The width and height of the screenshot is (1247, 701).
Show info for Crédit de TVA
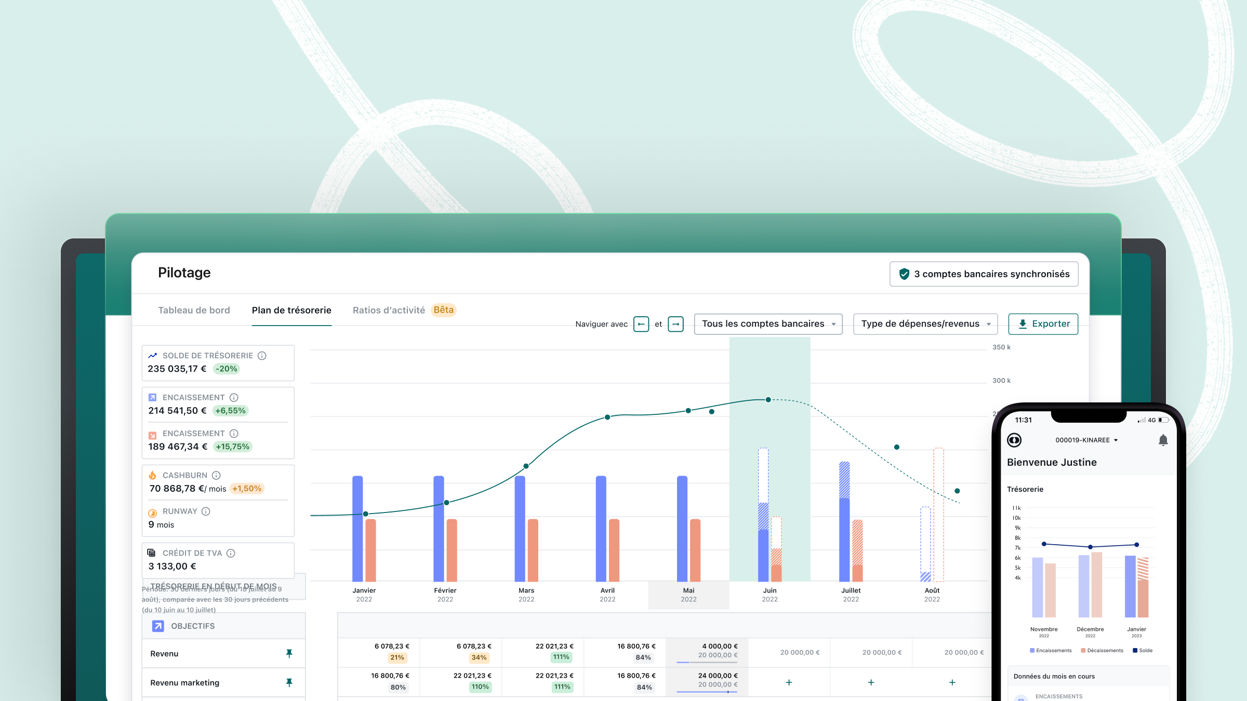(231, 553)
